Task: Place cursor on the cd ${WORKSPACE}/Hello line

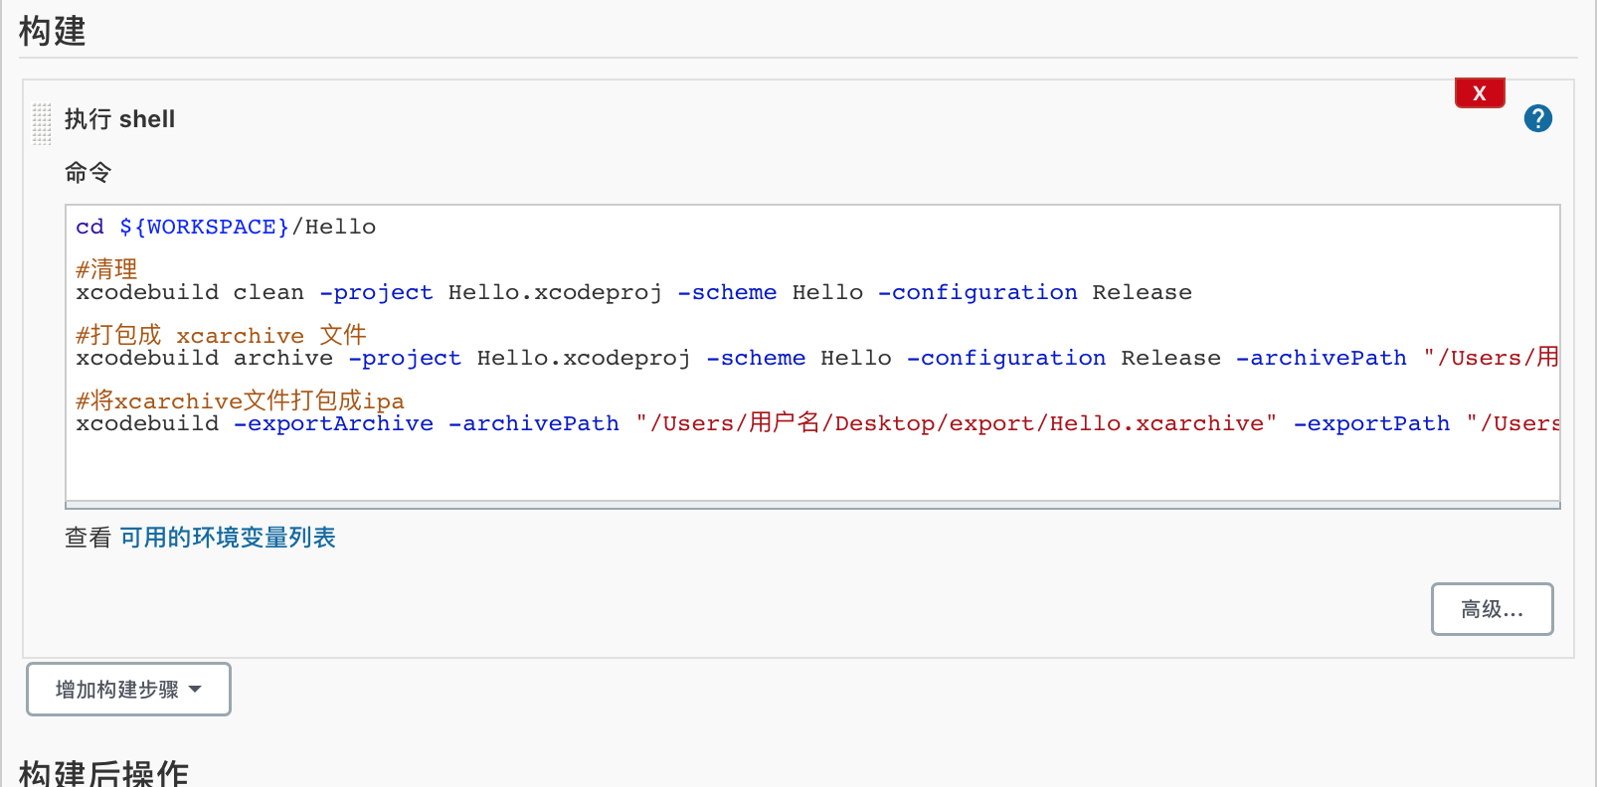Action: (x=226, y=228)
